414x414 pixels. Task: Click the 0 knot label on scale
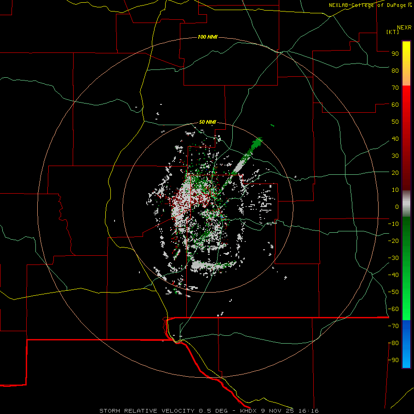tap(397, 207)
